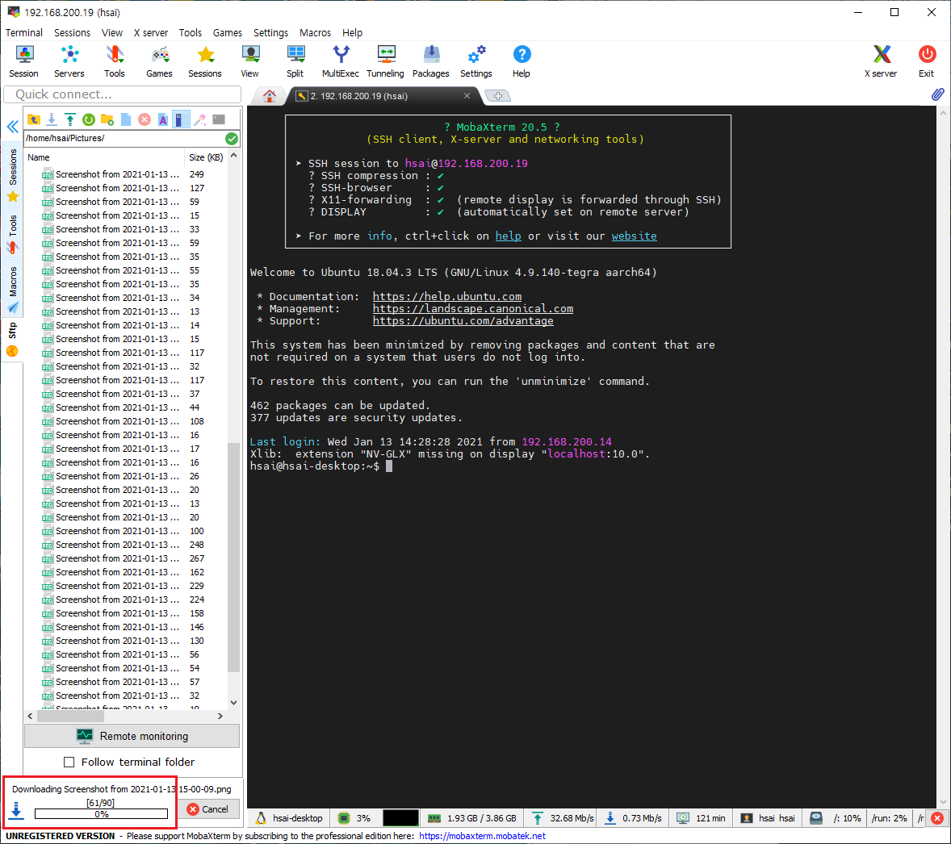Open terminal in current SFTP folder
Screen dimensions: 951x844
pyautogui.click(x=219, y=119)
